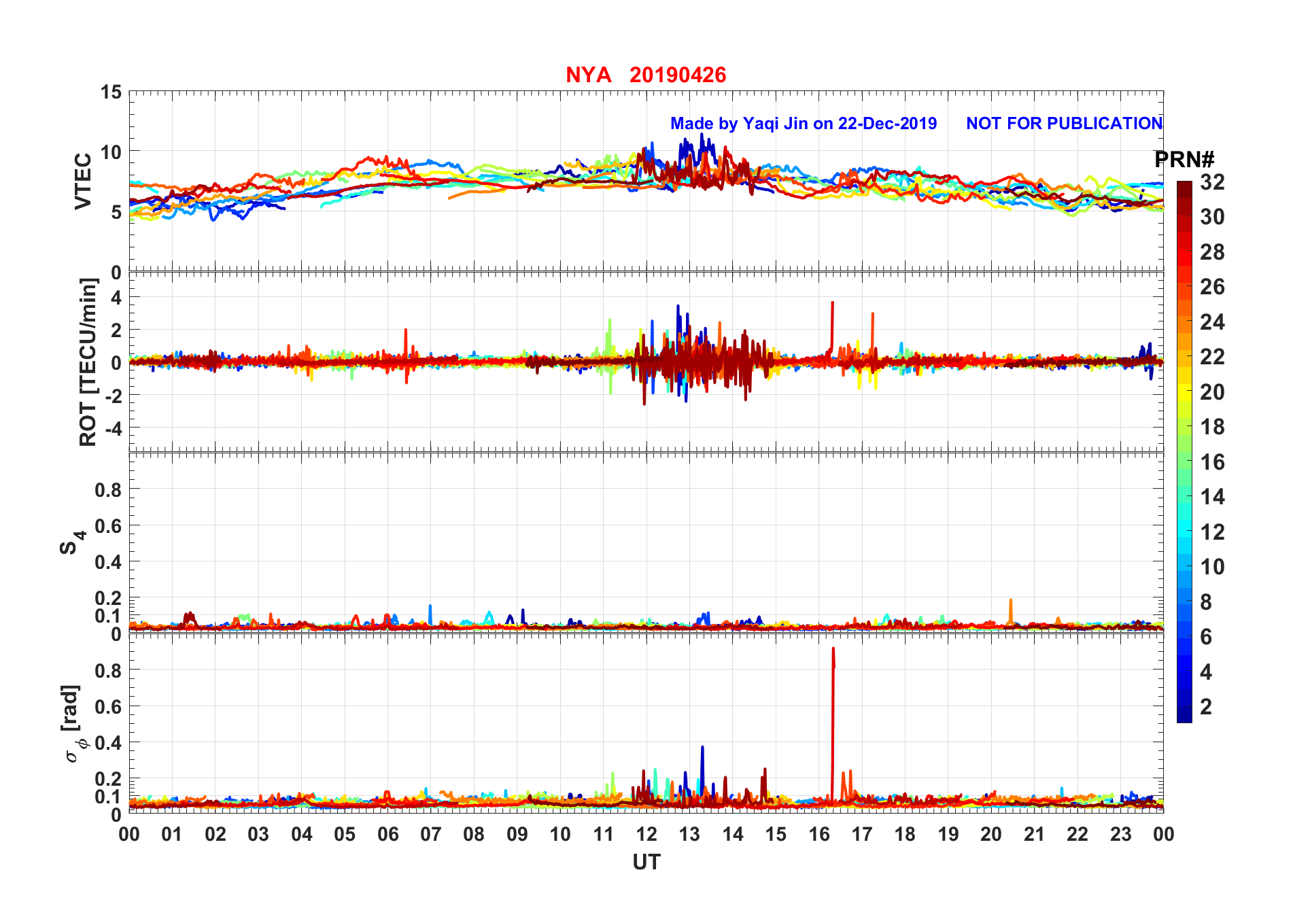Select ROT axis tick "-2"

pyautogui.click(x=114, y=396)
